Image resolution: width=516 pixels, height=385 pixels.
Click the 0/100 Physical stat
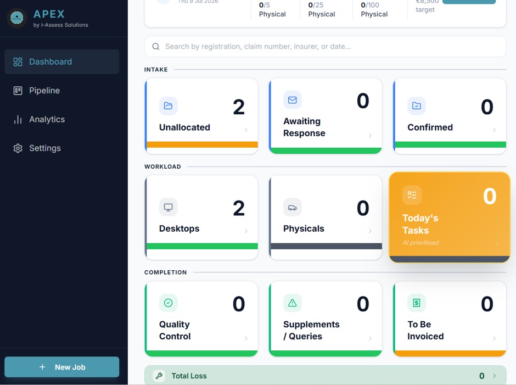coord(374,9)
